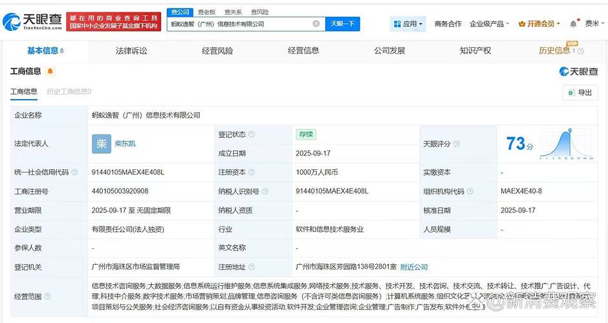Open the 商务合作 link
The width and height of the screenshot is (608, 323).
(448, 24)
